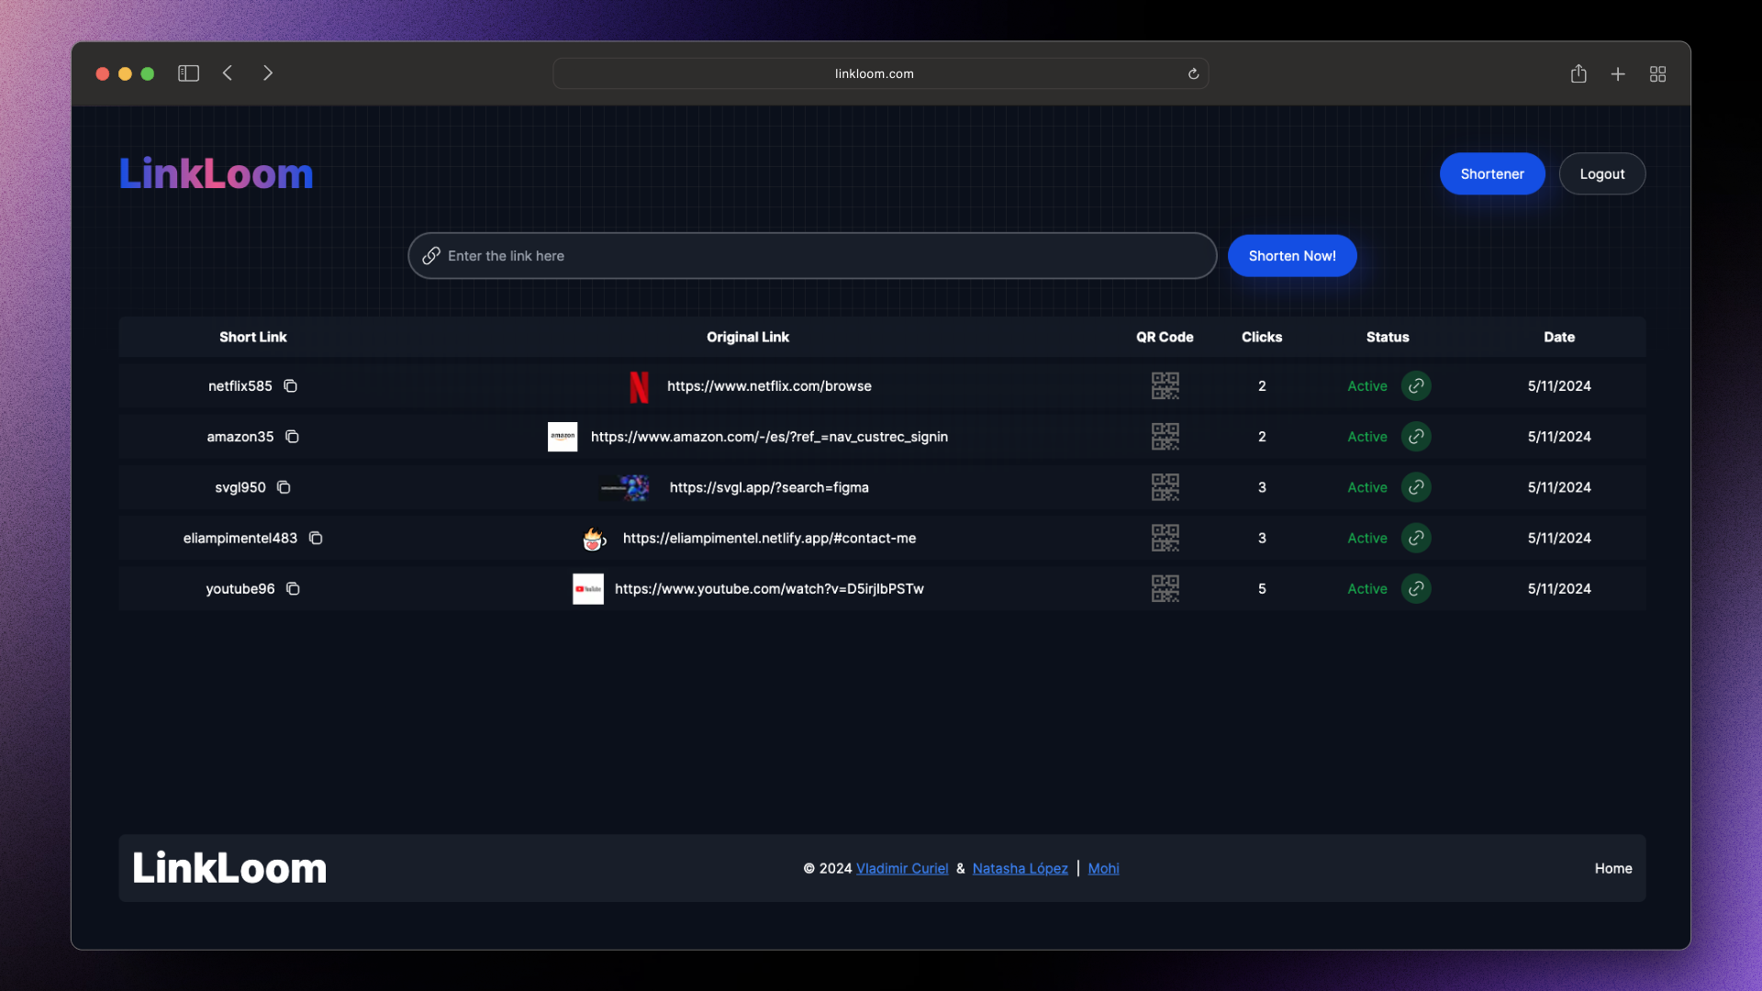Toggle the Safari sidebar
Viewport: 1762px width, 991px height.
(188, 73)
